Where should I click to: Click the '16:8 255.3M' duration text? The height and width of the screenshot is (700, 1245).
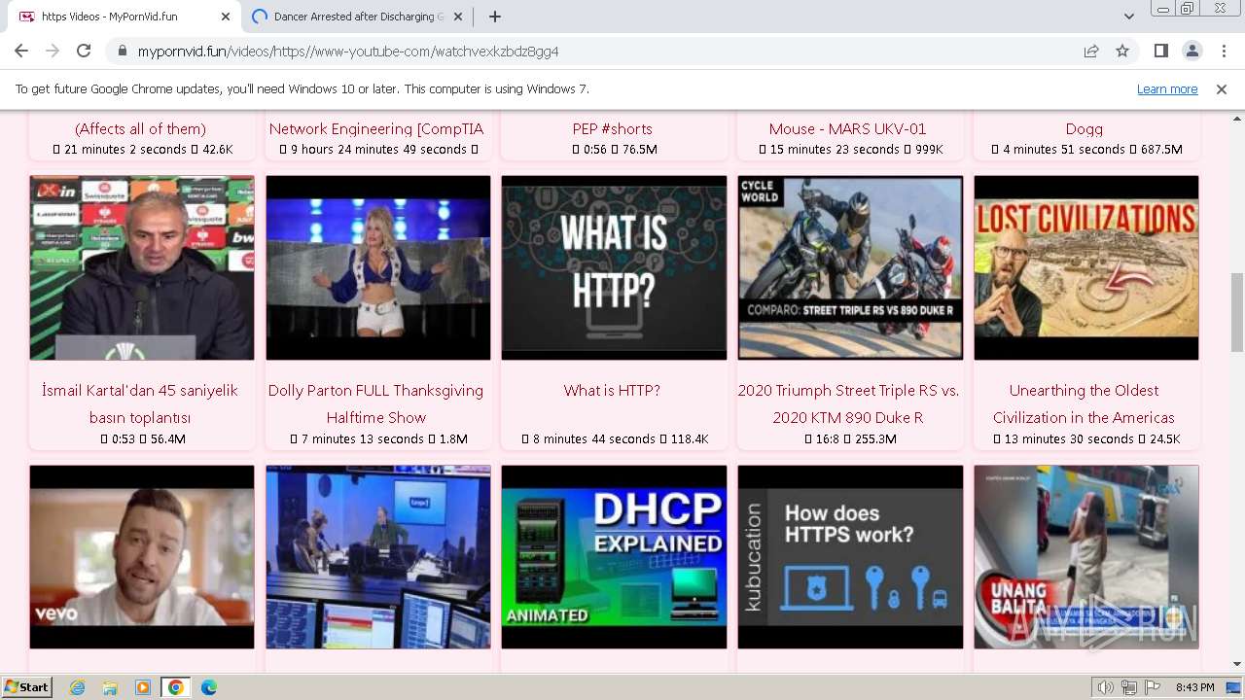pyautogui.click(x=851, y=439)
